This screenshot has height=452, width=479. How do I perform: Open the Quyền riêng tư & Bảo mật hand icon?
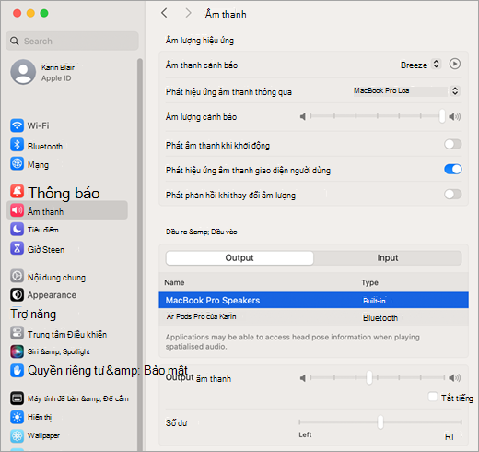[17, 371]
